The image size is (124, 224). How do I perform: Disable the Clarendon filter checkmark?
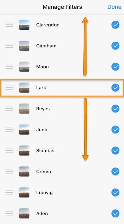pyautogui.click(x=115, y=25)
